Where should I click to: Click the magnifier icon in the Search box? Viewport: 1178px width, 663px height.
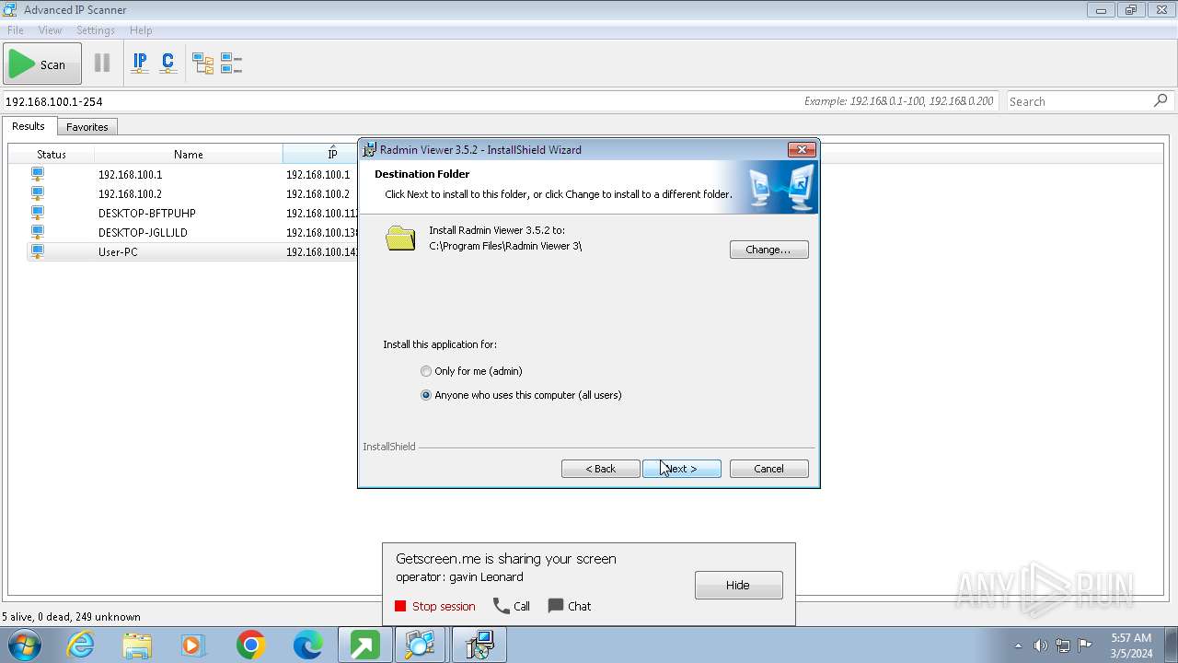[1161, 100]
